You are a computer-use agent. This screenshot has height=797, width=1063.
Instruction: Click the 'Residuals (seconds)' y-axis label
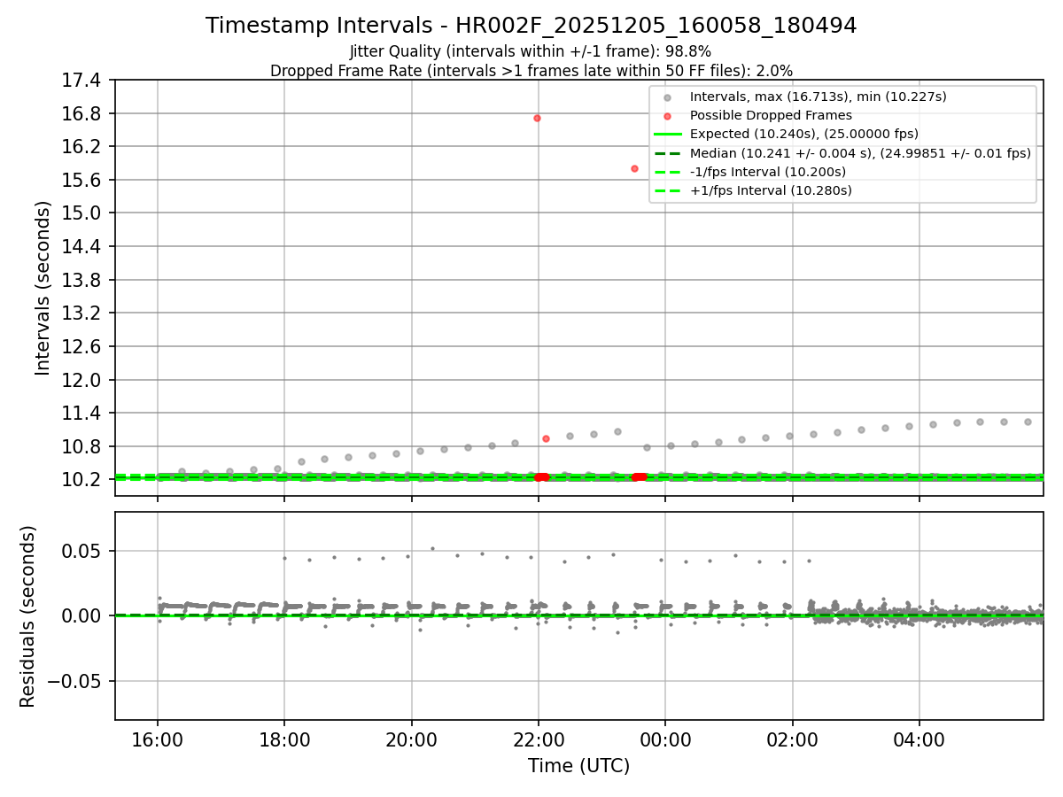click(27, 616)
